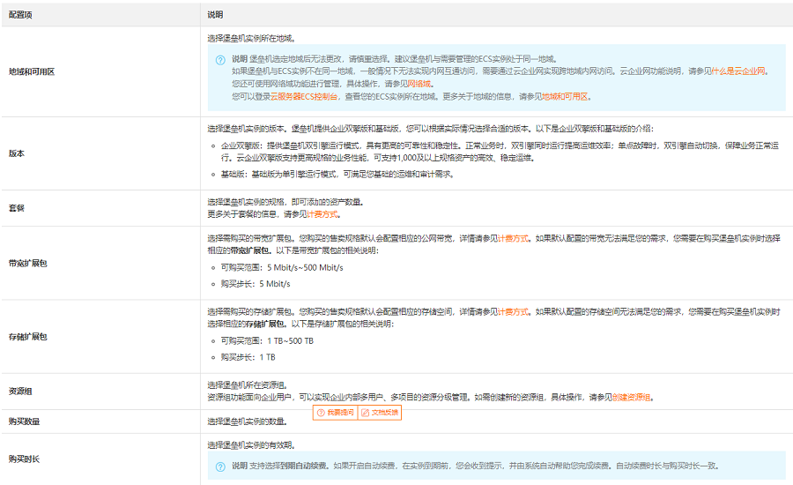Viewport: 793px width, 485px height.
Task: Open the 网络域 link
Action: click(x=419, y=84)
